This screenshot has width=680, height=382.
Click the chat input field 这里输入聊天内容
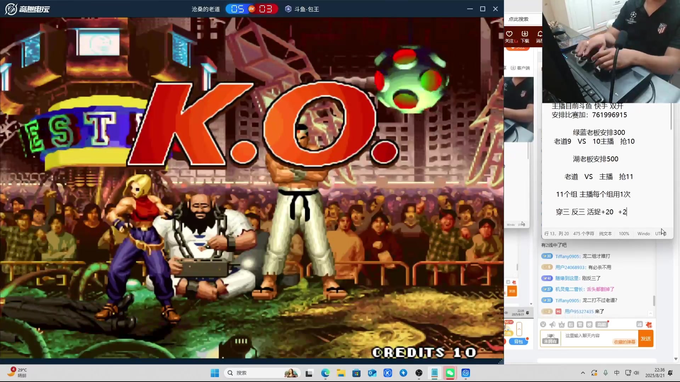(x=600, y=338)
